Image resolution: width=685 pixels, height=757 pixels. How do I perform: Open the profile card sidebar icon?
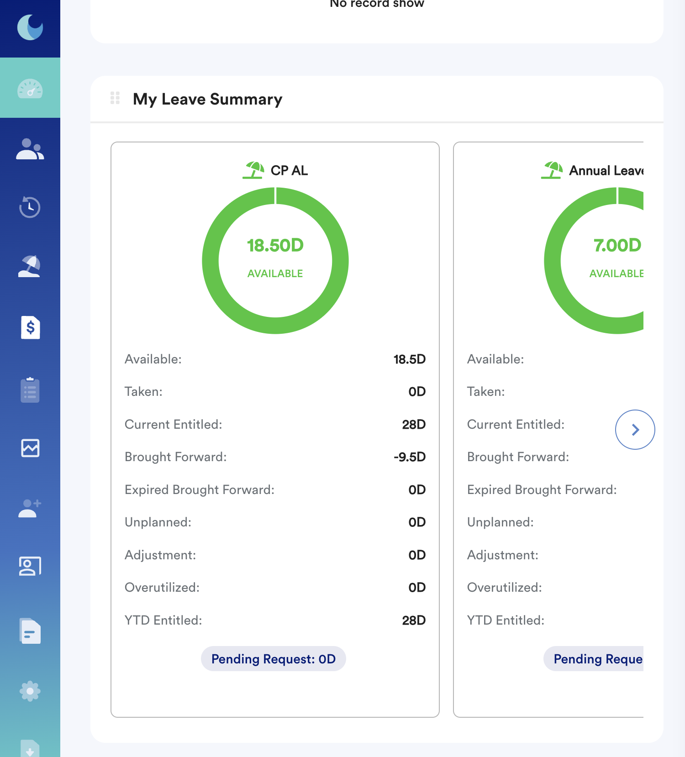30,566
